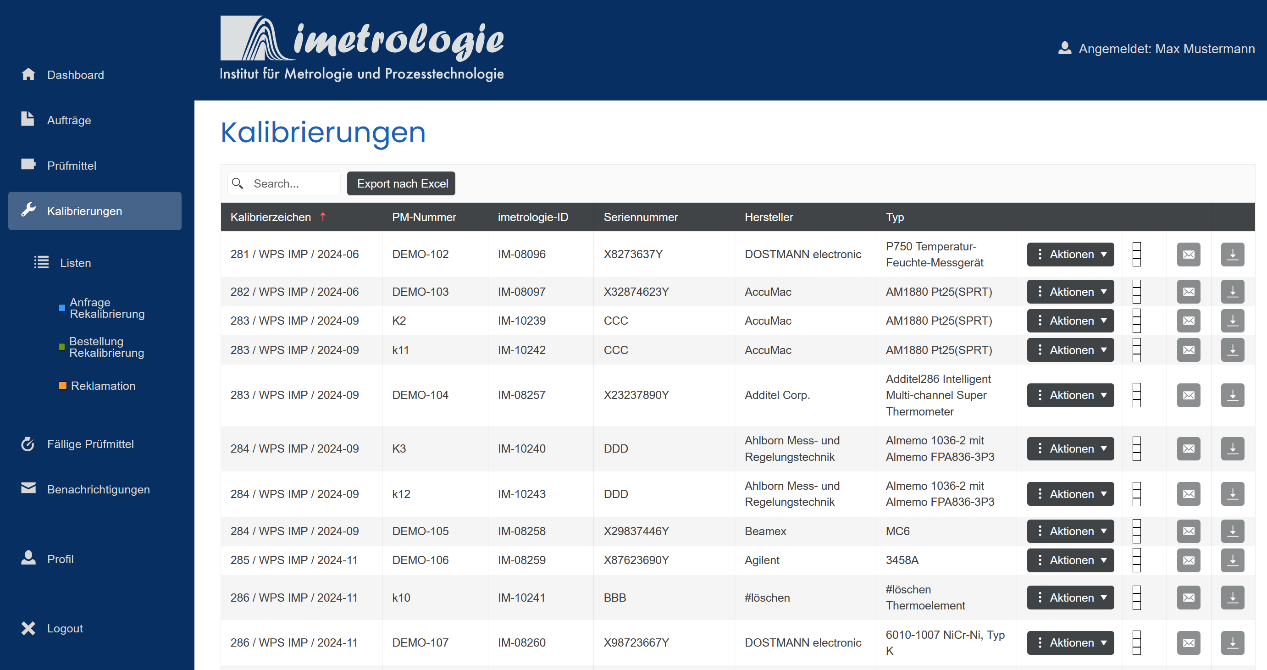This screenshot has height=670, width=1267.
Task: Click the download icon in the DEMO-104 row
Action: coord(1233,395)
